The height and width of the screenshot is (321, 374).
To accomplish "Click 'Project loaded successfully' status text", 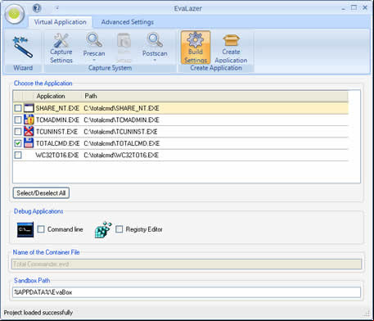I will (38, 313).
